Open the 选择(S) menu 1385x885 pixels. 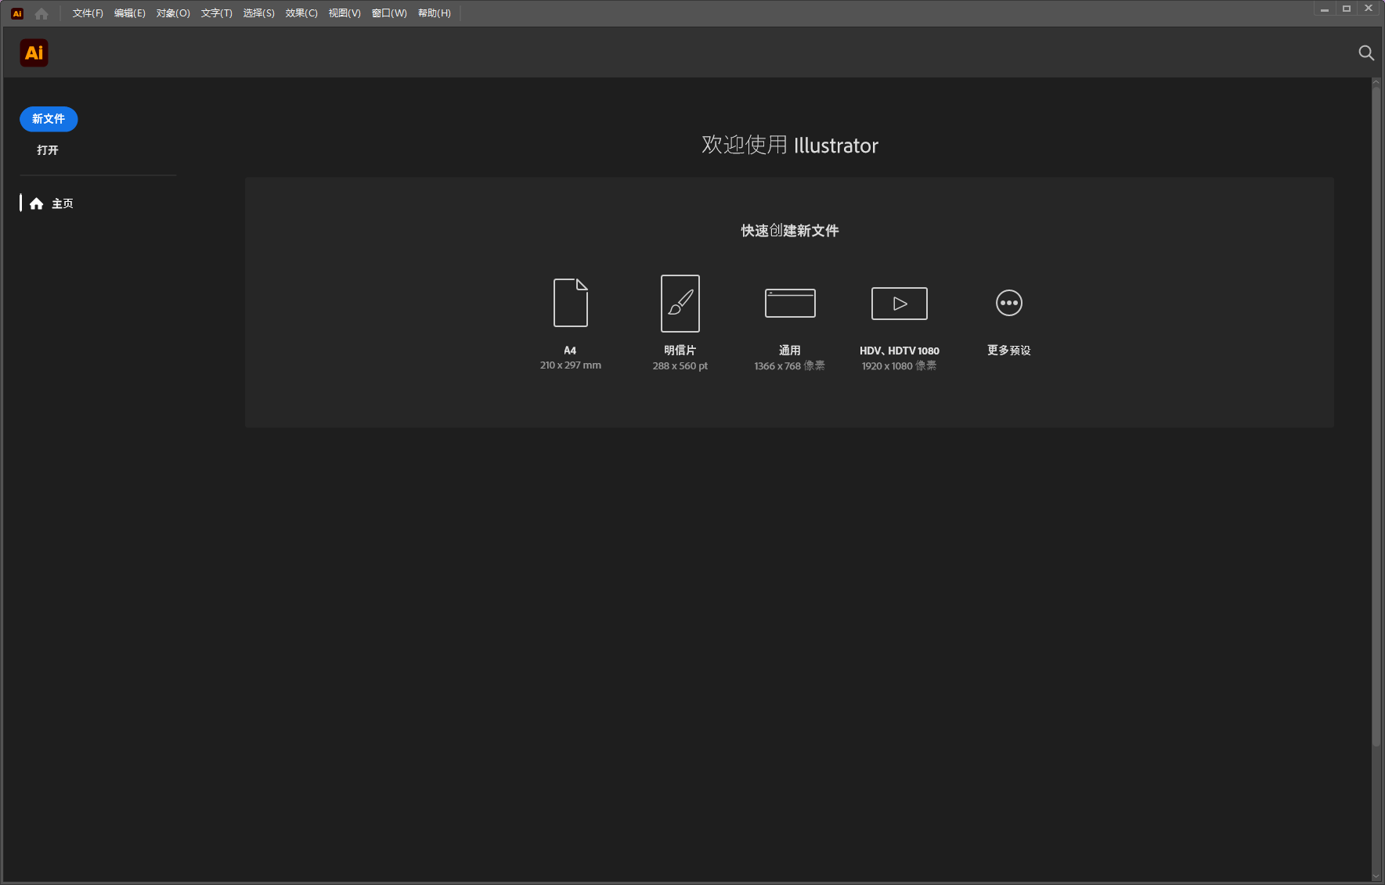[258, 13]
